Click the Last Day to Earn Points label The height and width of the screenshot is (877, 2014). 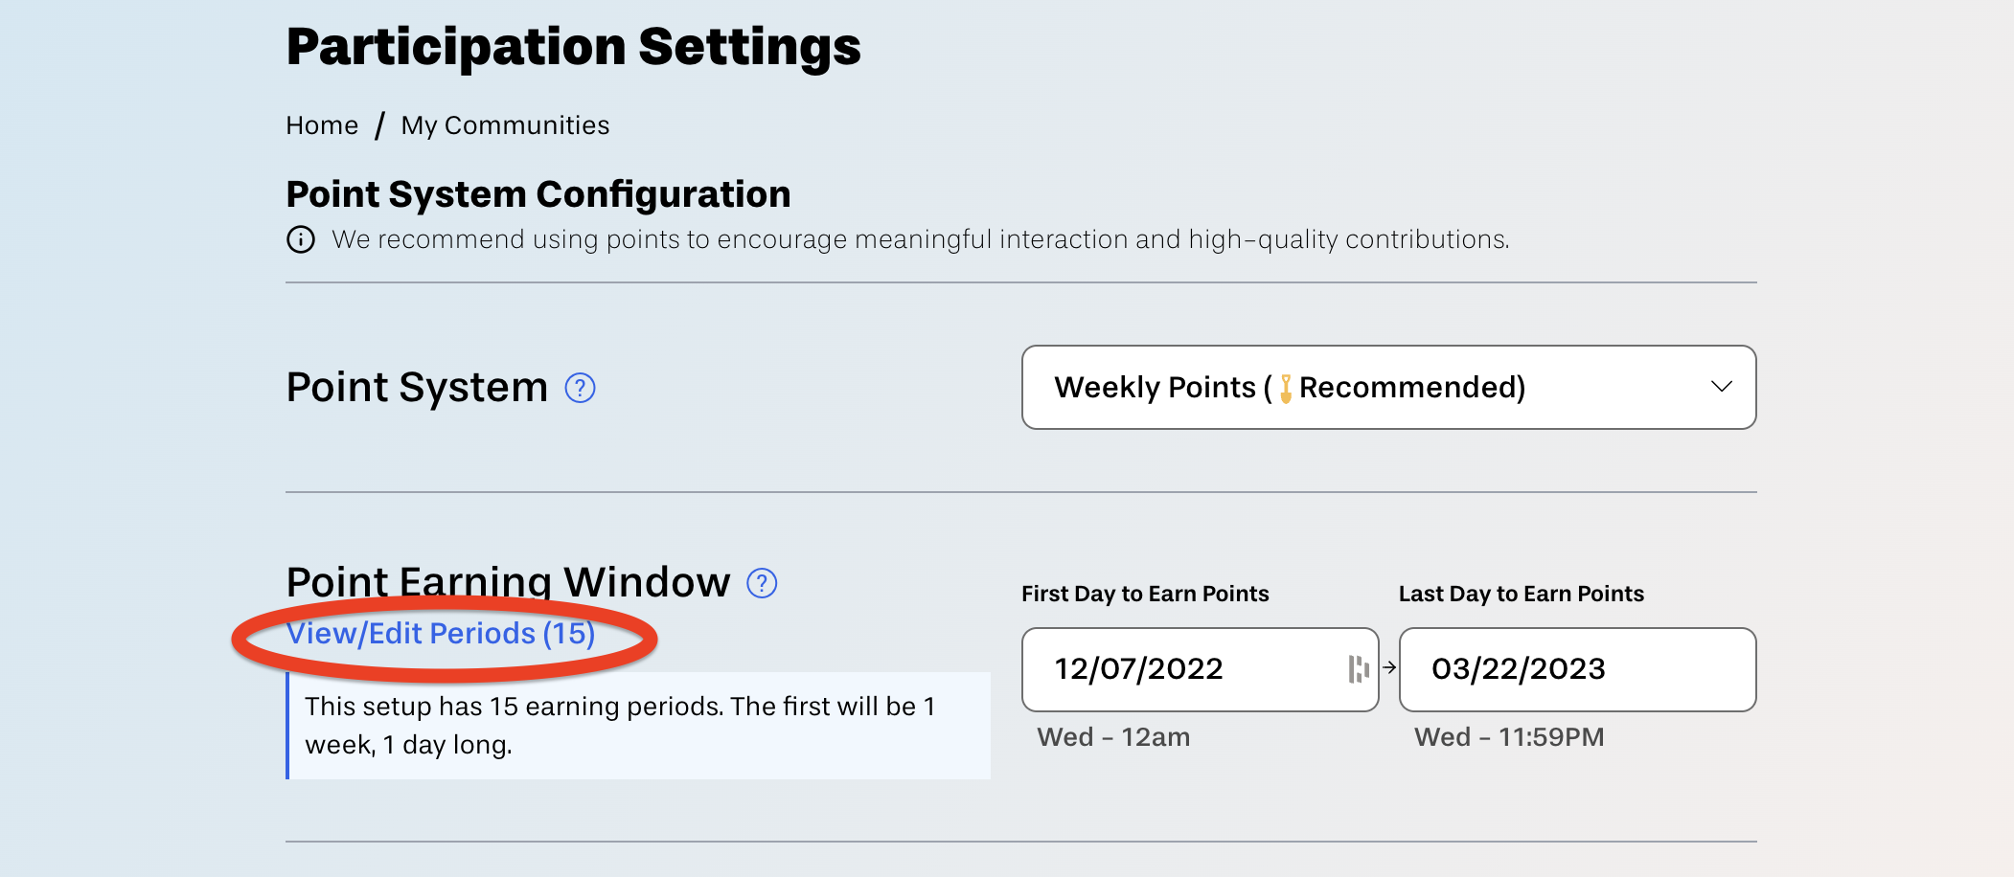[x=1522, y=594]
